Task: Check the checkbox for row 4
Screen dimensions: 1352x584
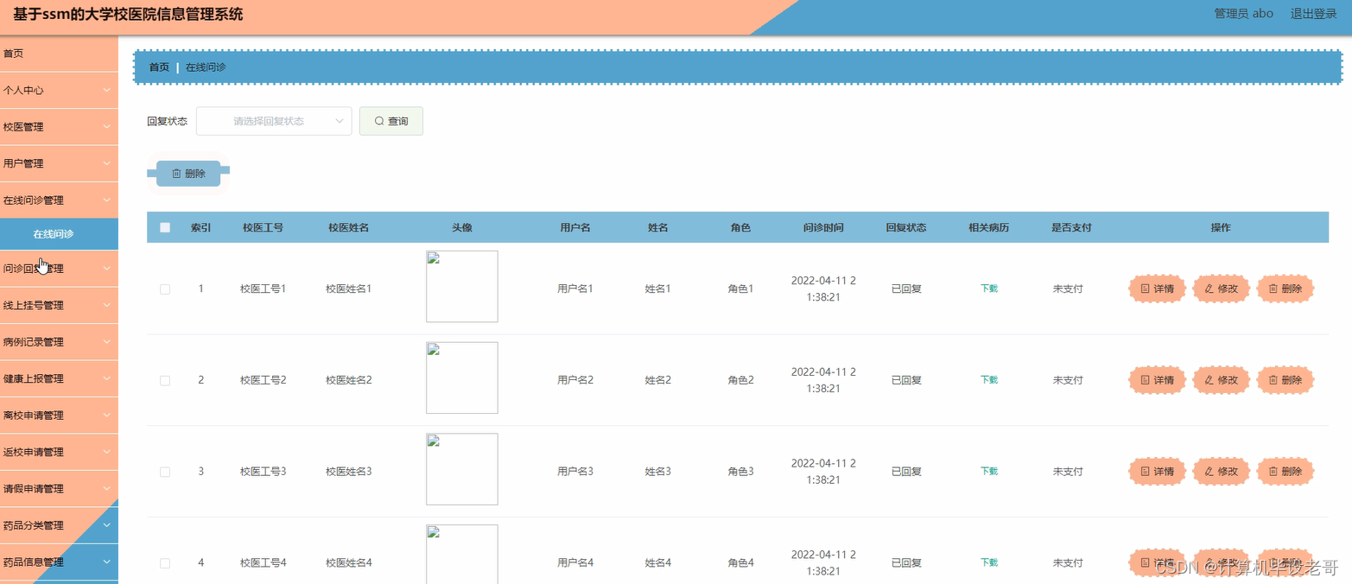Action: click(x=165, y=563)
